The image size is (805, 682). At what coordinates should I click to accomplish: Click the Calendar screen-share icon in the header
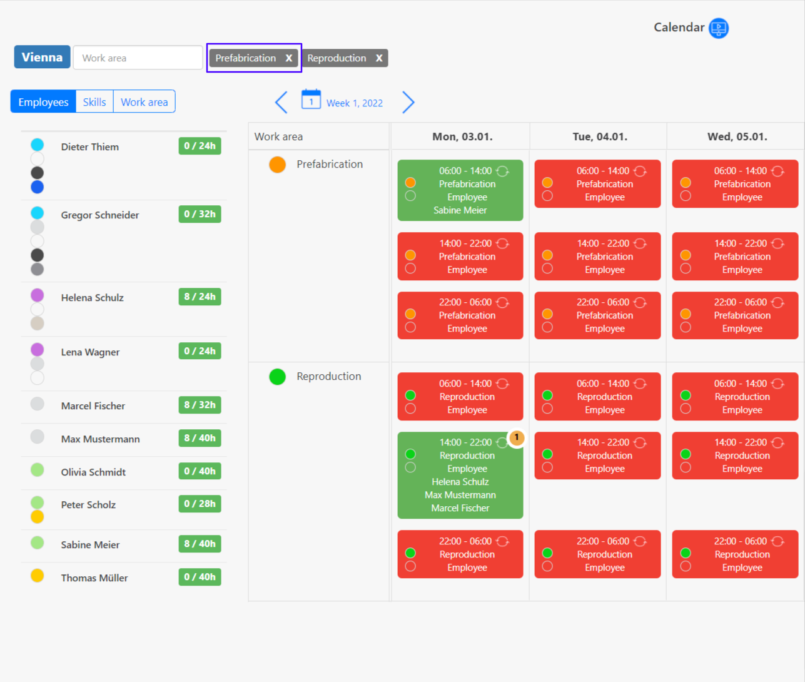(718, 28)
